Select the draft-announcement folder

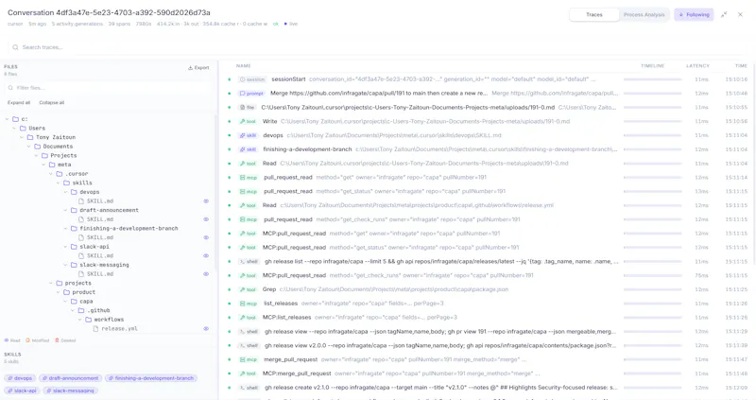click(109, 210)
